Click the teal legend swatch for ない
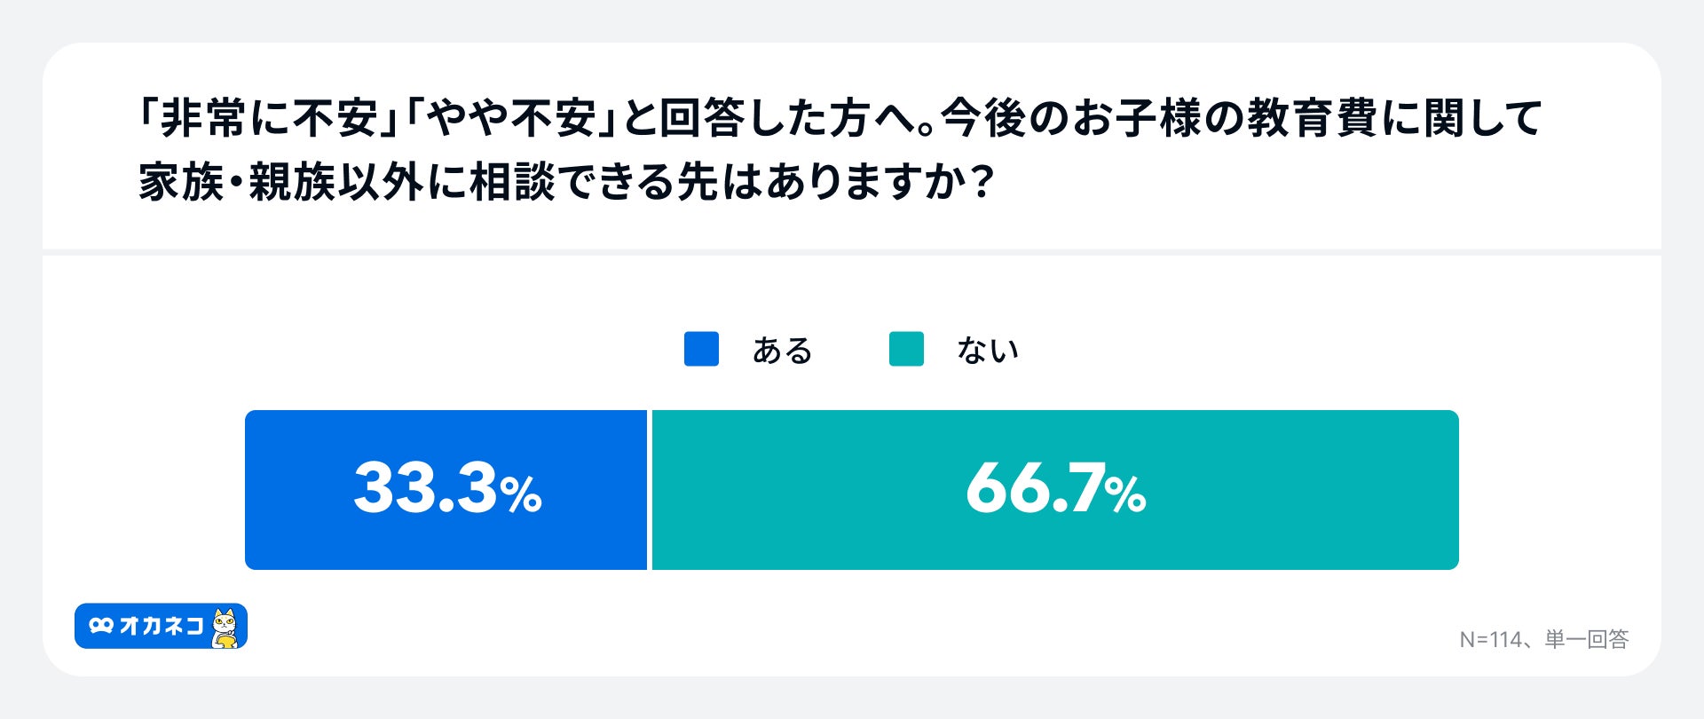The width and height of the screenshot is (1704, 719). pyautogui.click(x=906, y=349)
